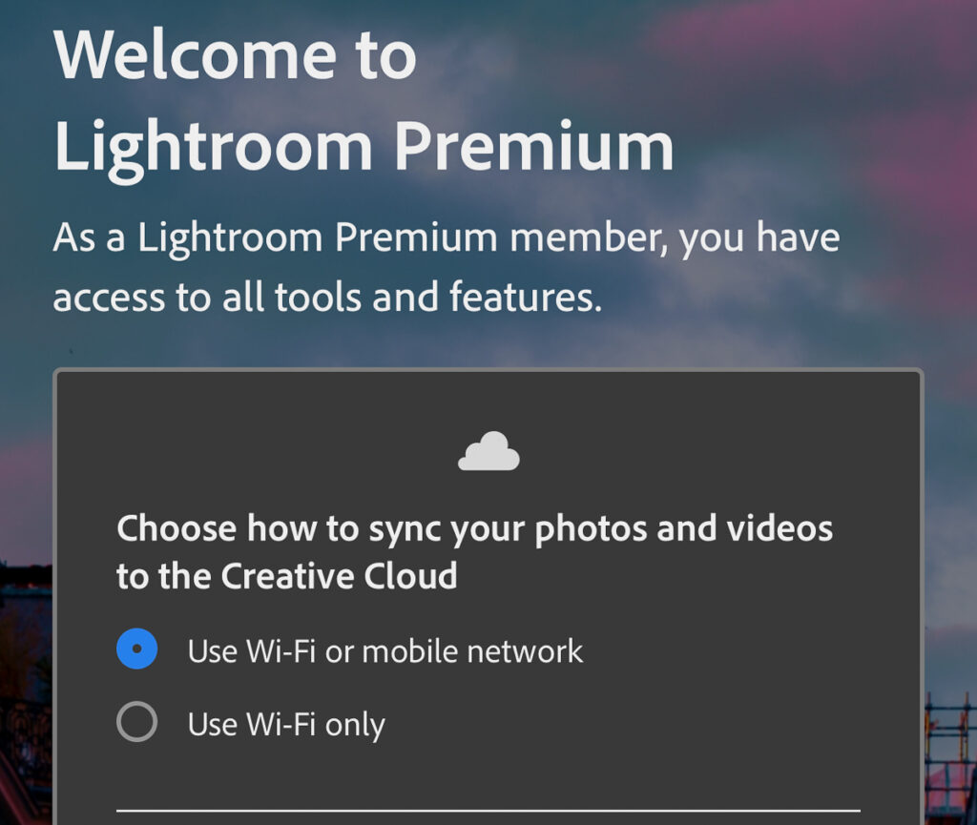
Task: Click the word 'Cloud' in sync heading
Action: [410, 576]
